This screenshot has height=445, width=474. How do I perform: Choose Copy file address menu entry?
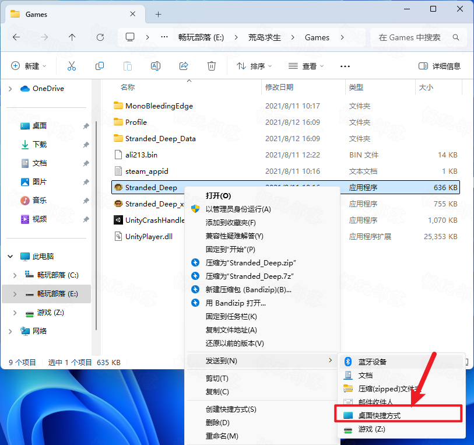click(264, 330)
